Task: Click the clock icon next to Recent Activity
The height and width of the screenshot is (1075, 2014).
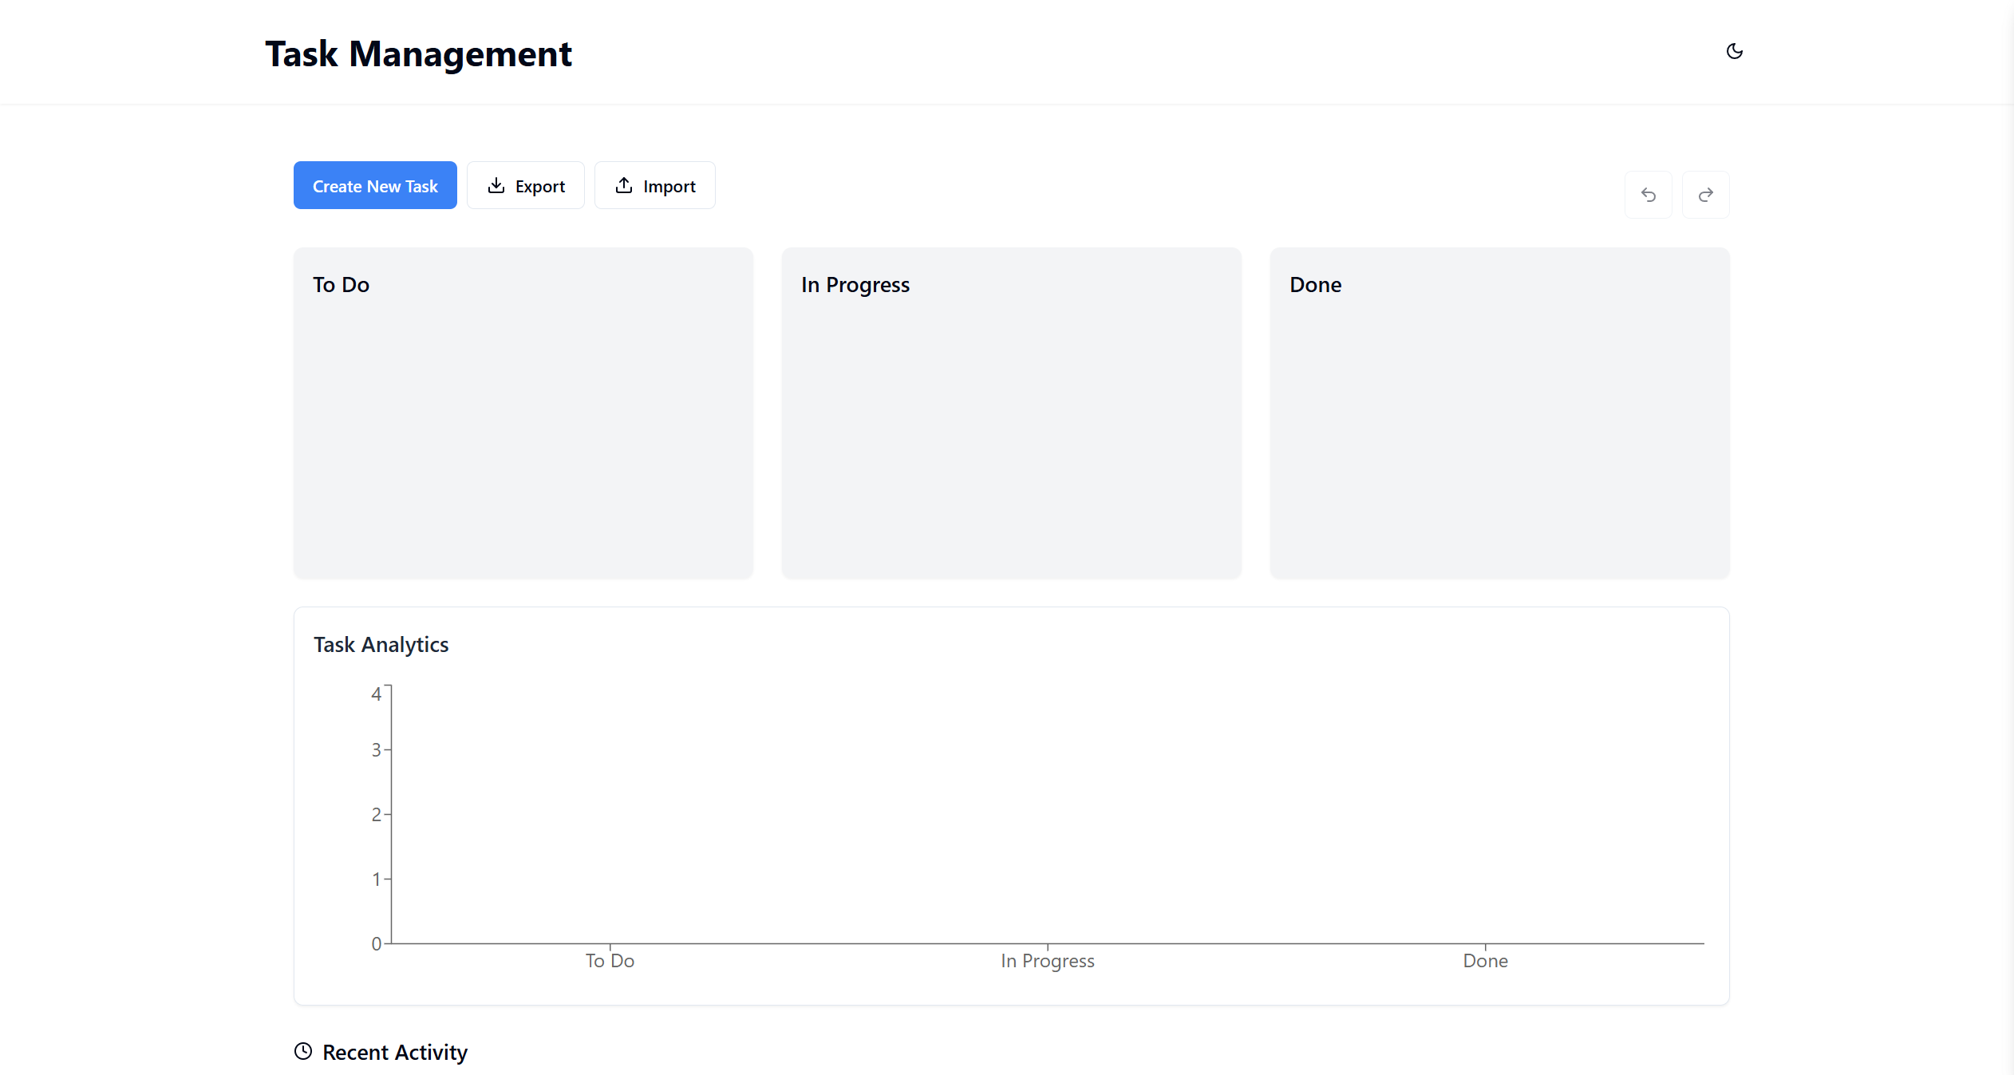Action: pos(302,1051)
